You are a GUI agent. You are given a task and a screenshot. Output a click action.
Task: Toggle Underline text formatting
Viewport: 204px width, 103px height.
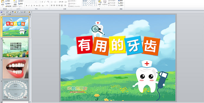tap(32, 5)
